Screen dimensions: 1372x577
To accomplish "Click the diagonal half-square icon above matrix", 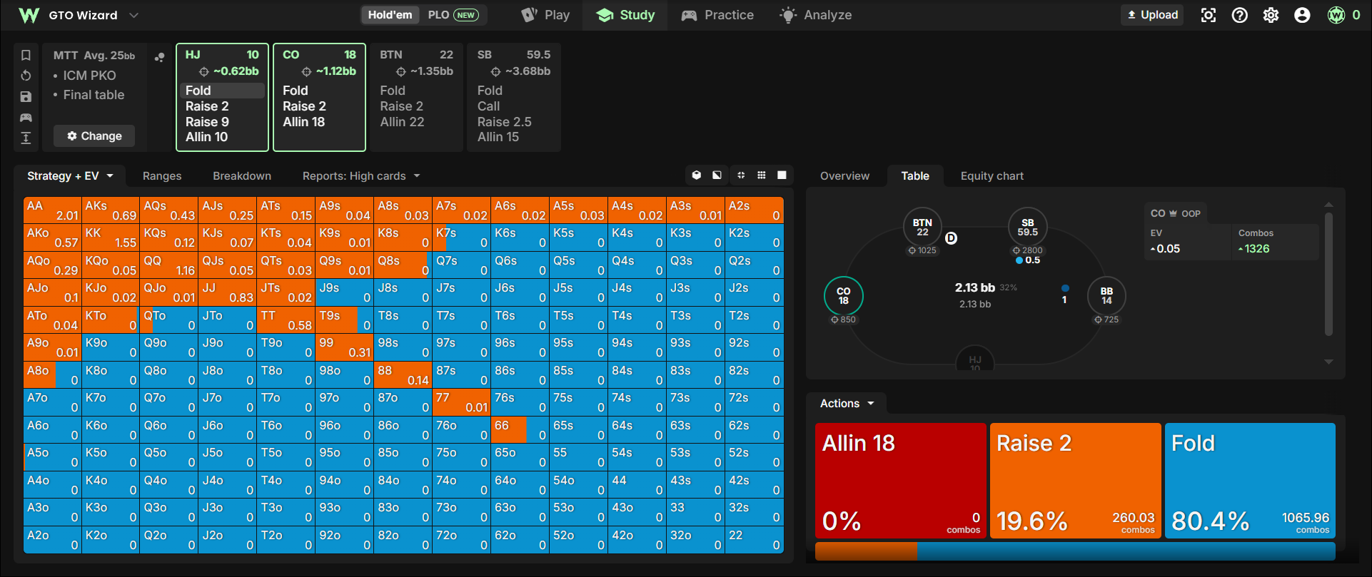I will pyautogui.click(x=717, y=175).
